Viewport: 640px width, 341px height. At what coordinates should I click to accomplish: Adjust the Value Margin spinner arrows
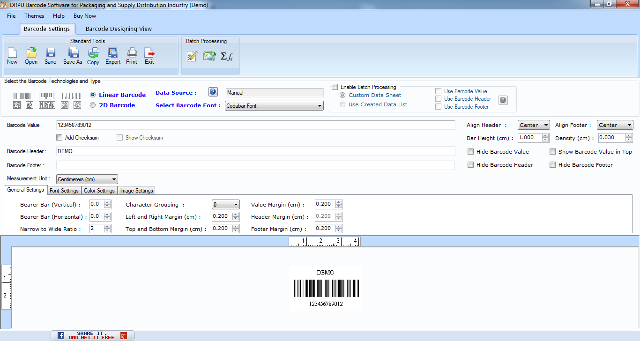pos(339,204)
